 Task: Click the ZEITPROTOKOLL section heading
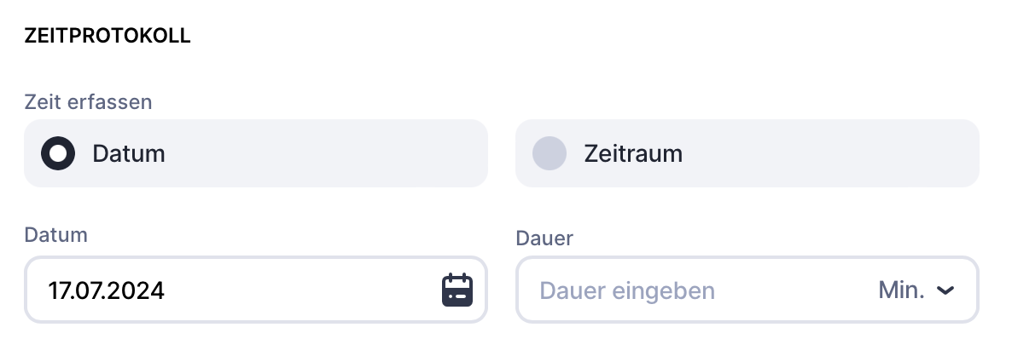click(x=108, y=37)
